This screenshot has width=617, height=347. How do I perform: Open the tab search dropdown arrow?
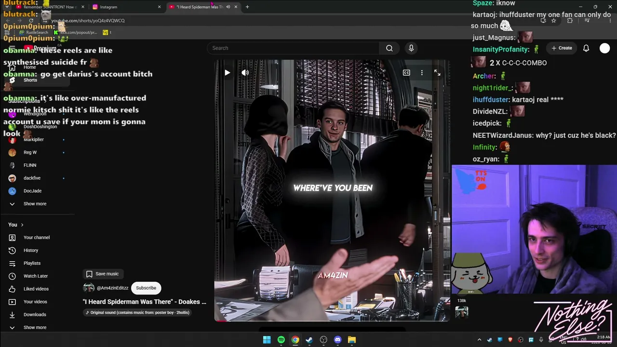[6, 7]
